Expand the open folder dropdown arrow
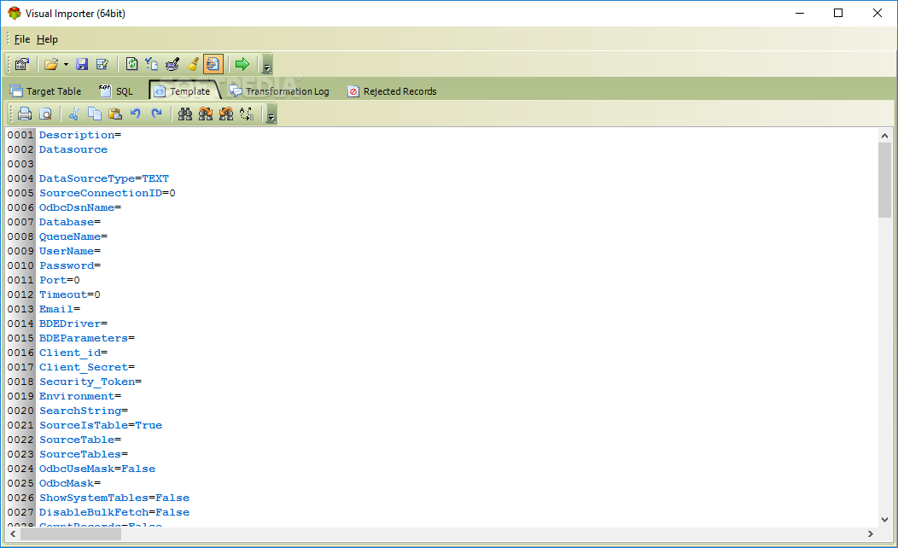The image size is (898, 548). [66, 64]
